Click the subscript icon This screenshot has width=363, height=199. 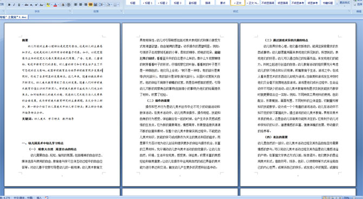coord(31,5)
